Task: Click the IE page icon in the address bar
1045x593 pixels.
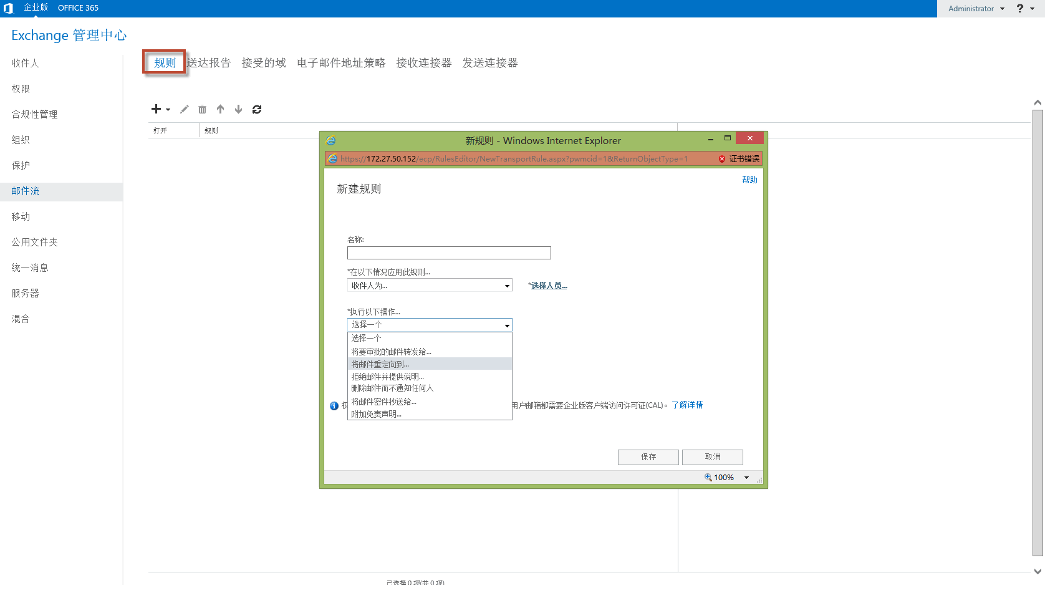Action: (x=333, y=159)
